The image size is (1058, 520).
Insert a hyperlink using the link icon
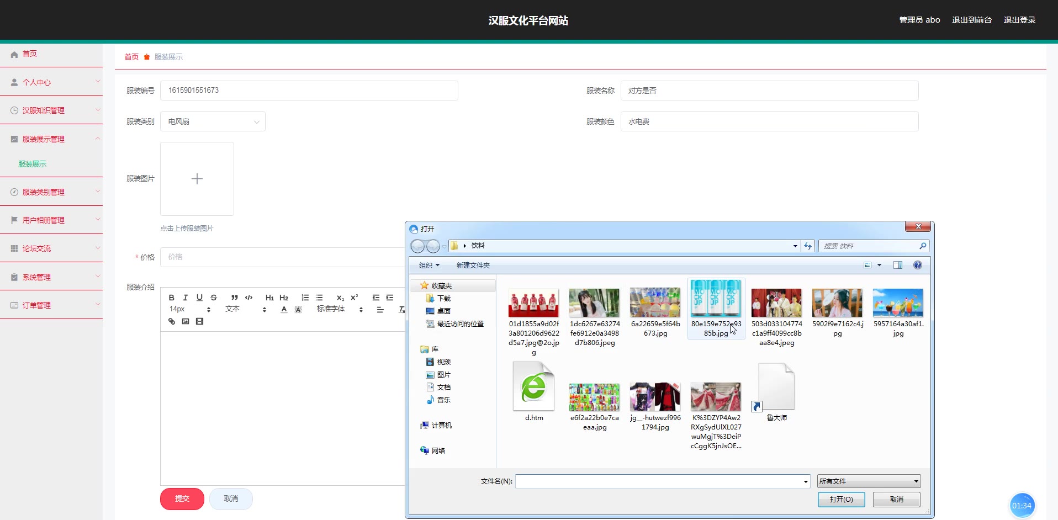coord(172,321)
